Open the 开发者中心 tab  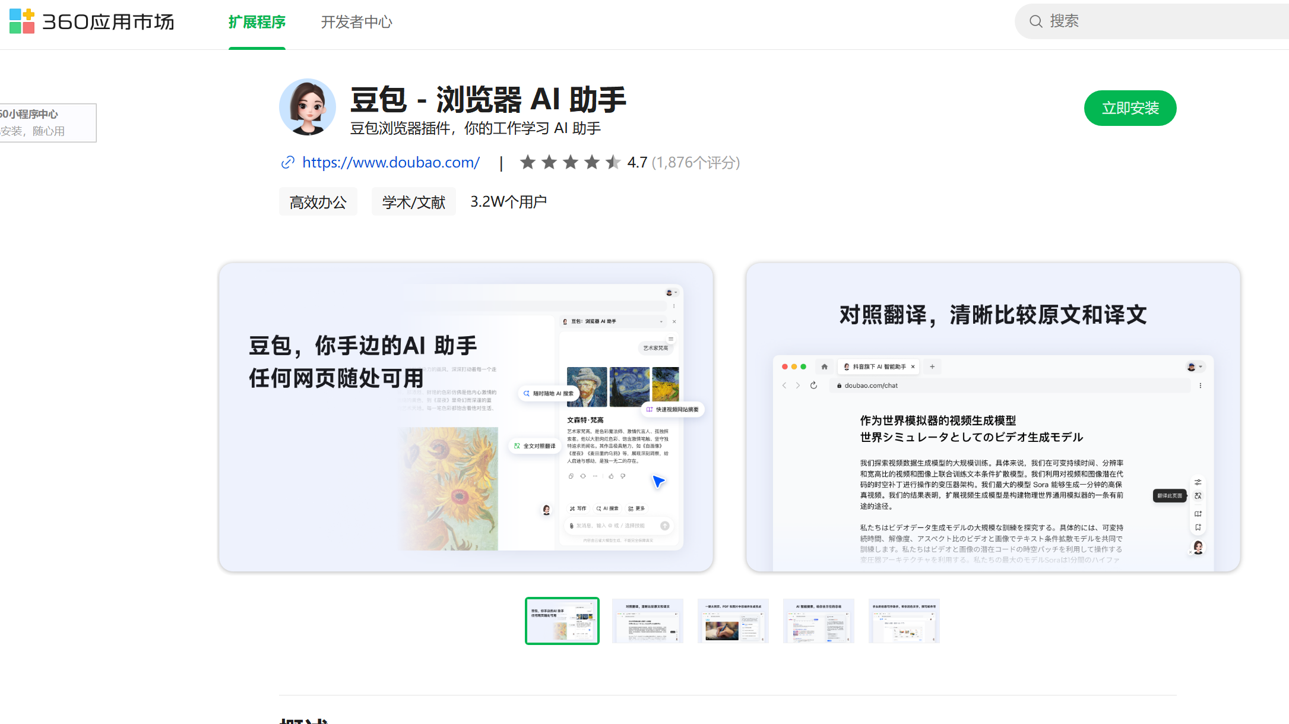point(356,22)
